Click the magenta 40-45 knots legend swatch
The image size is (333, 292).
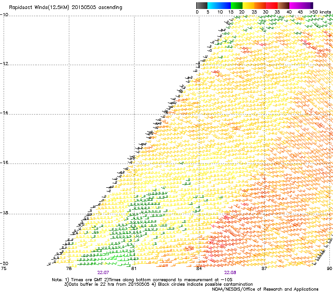pos(295,5)
